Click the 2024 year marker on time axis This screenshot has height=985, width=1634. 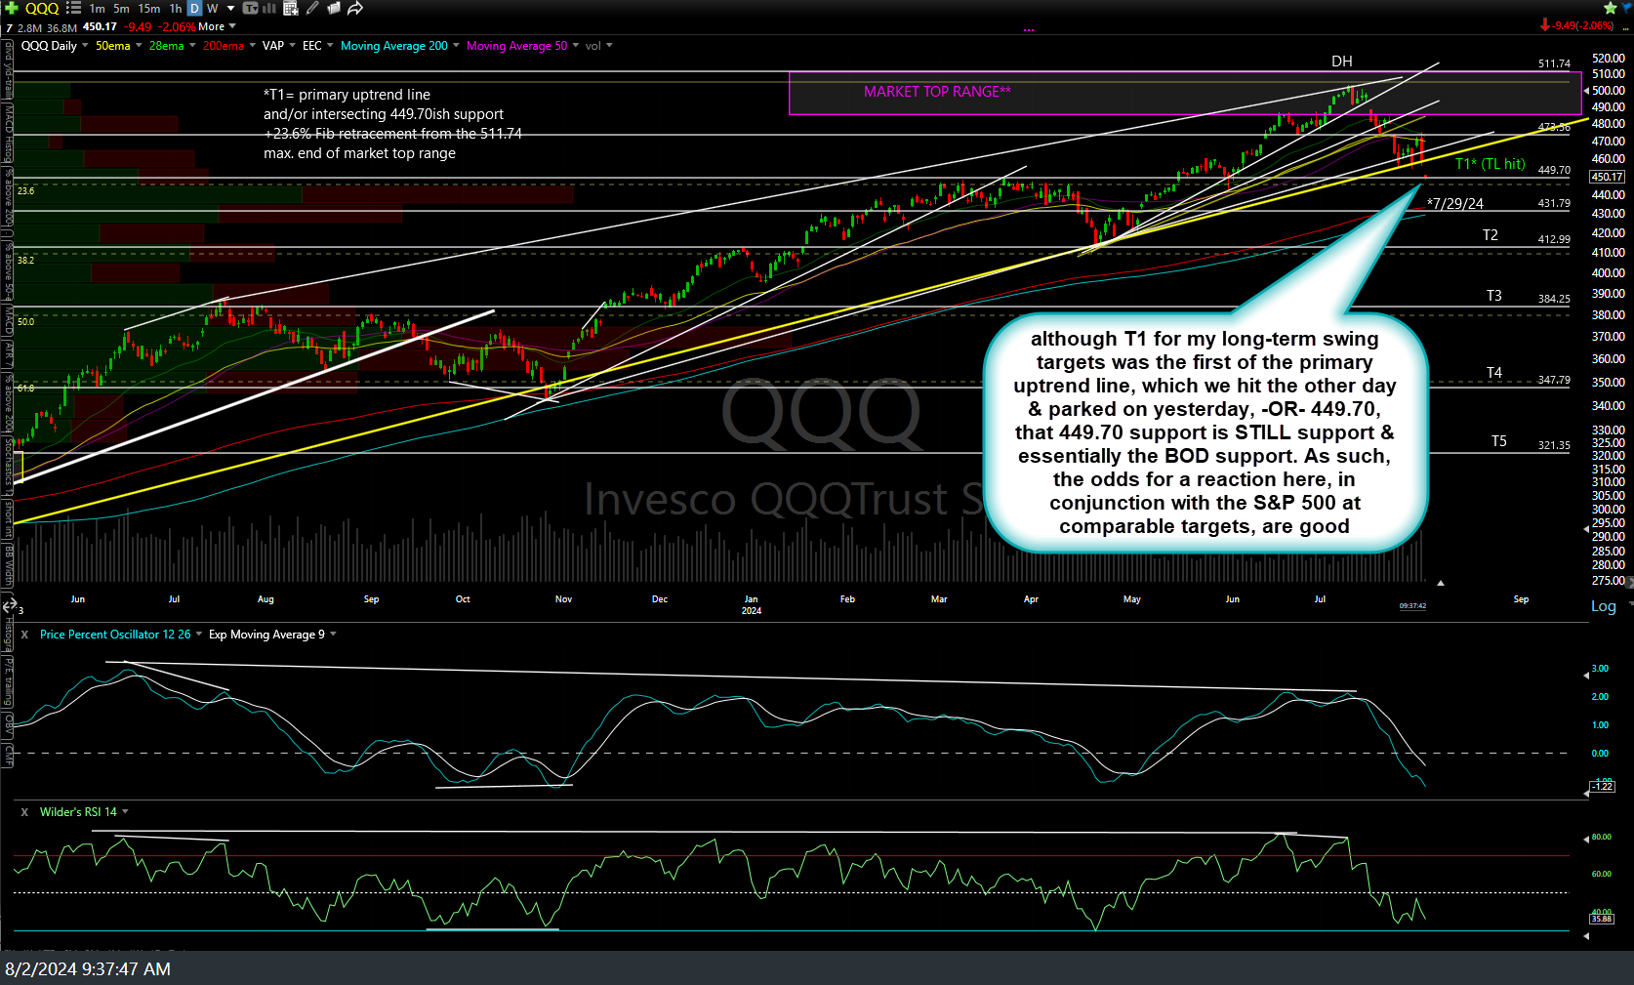click(751, 611)
